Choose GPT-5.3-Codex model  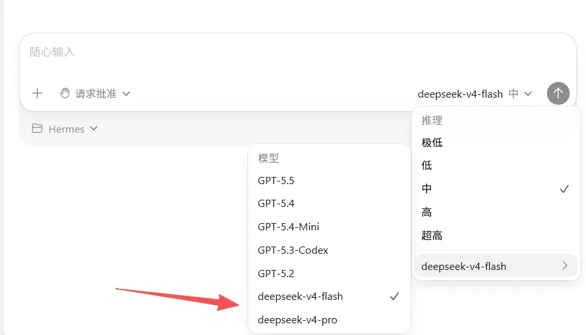(329, 250)
